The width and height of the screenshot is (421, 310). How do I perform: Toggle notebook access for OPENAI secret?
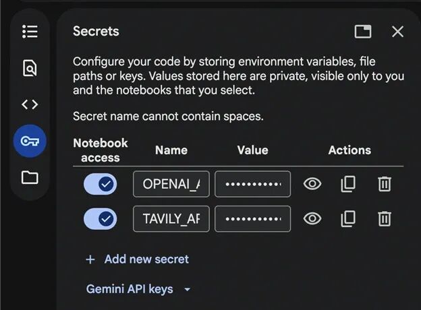click(x=100, y=184)
